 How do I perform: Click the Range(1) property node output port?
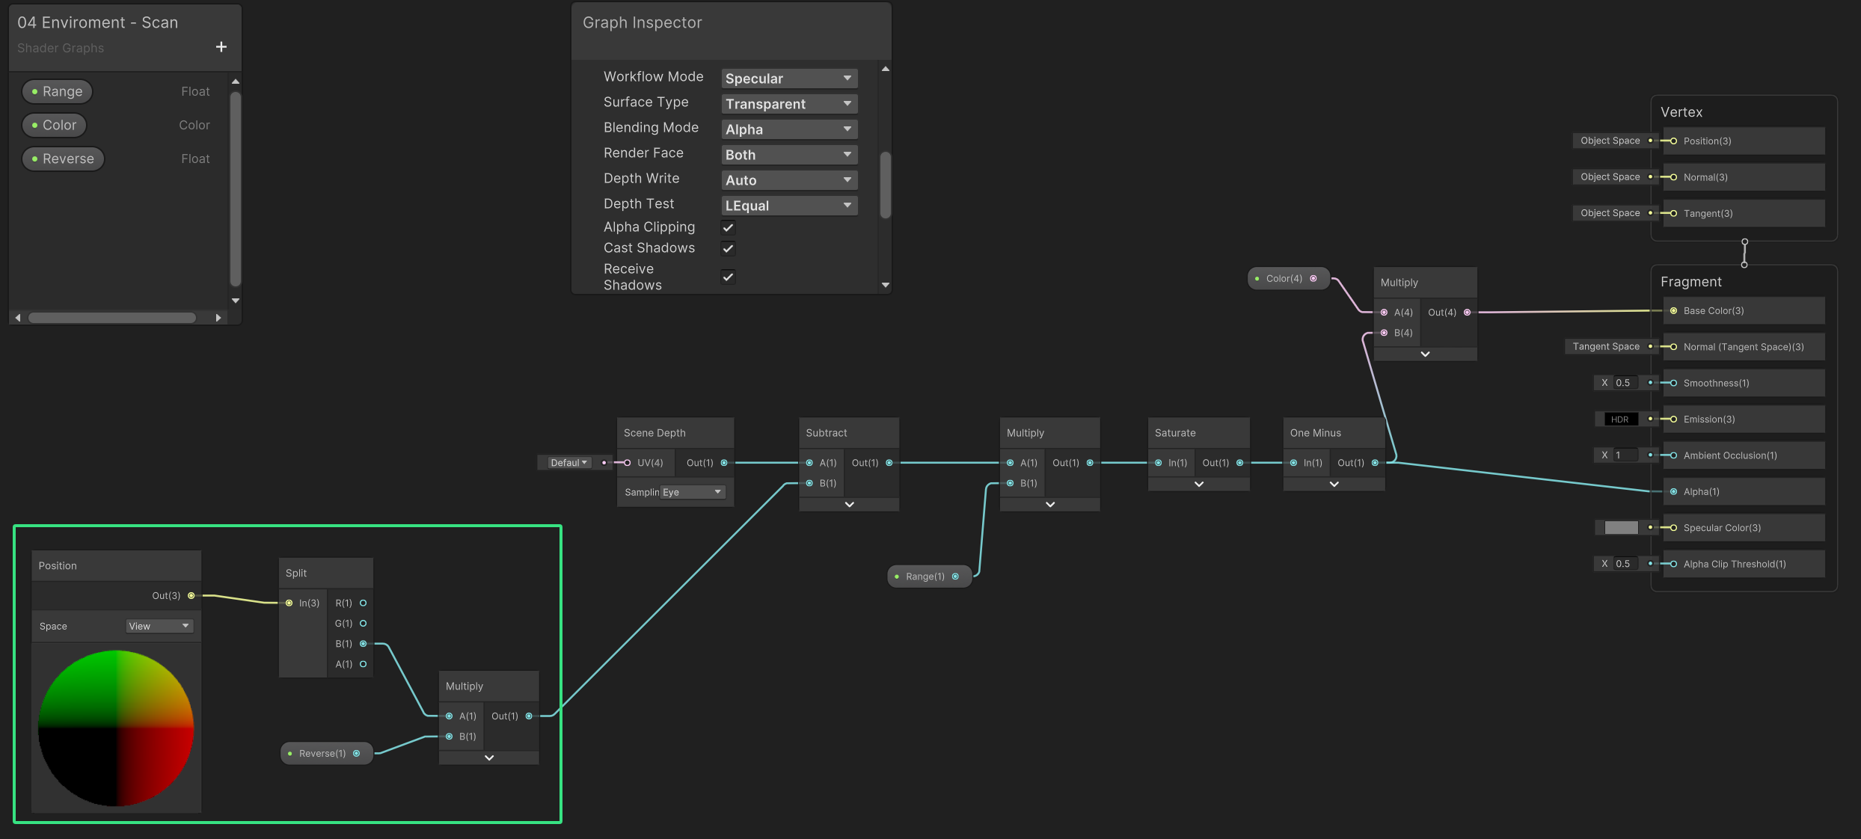pos(955,577)
